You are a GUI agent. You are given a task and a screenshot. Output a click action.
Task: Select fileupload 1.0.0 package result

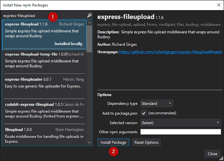coord(44,135)
